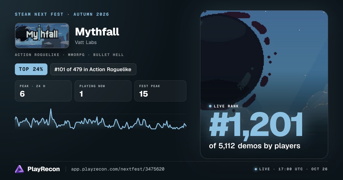Click the PlayRecon brand name
This screenshot has width=343, height=180.
click(43, 169)
